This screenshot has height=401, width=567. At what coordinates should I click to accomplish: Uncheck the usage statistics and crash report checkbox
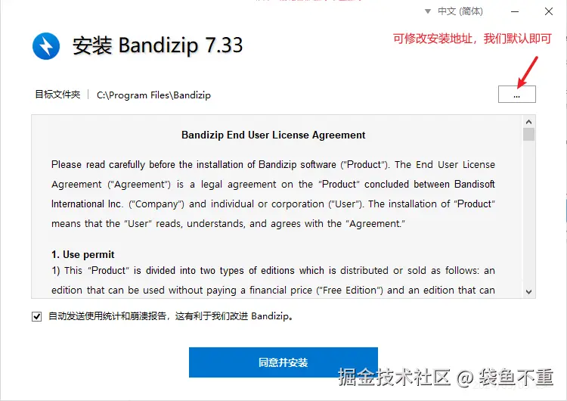[x=36, y=317]
